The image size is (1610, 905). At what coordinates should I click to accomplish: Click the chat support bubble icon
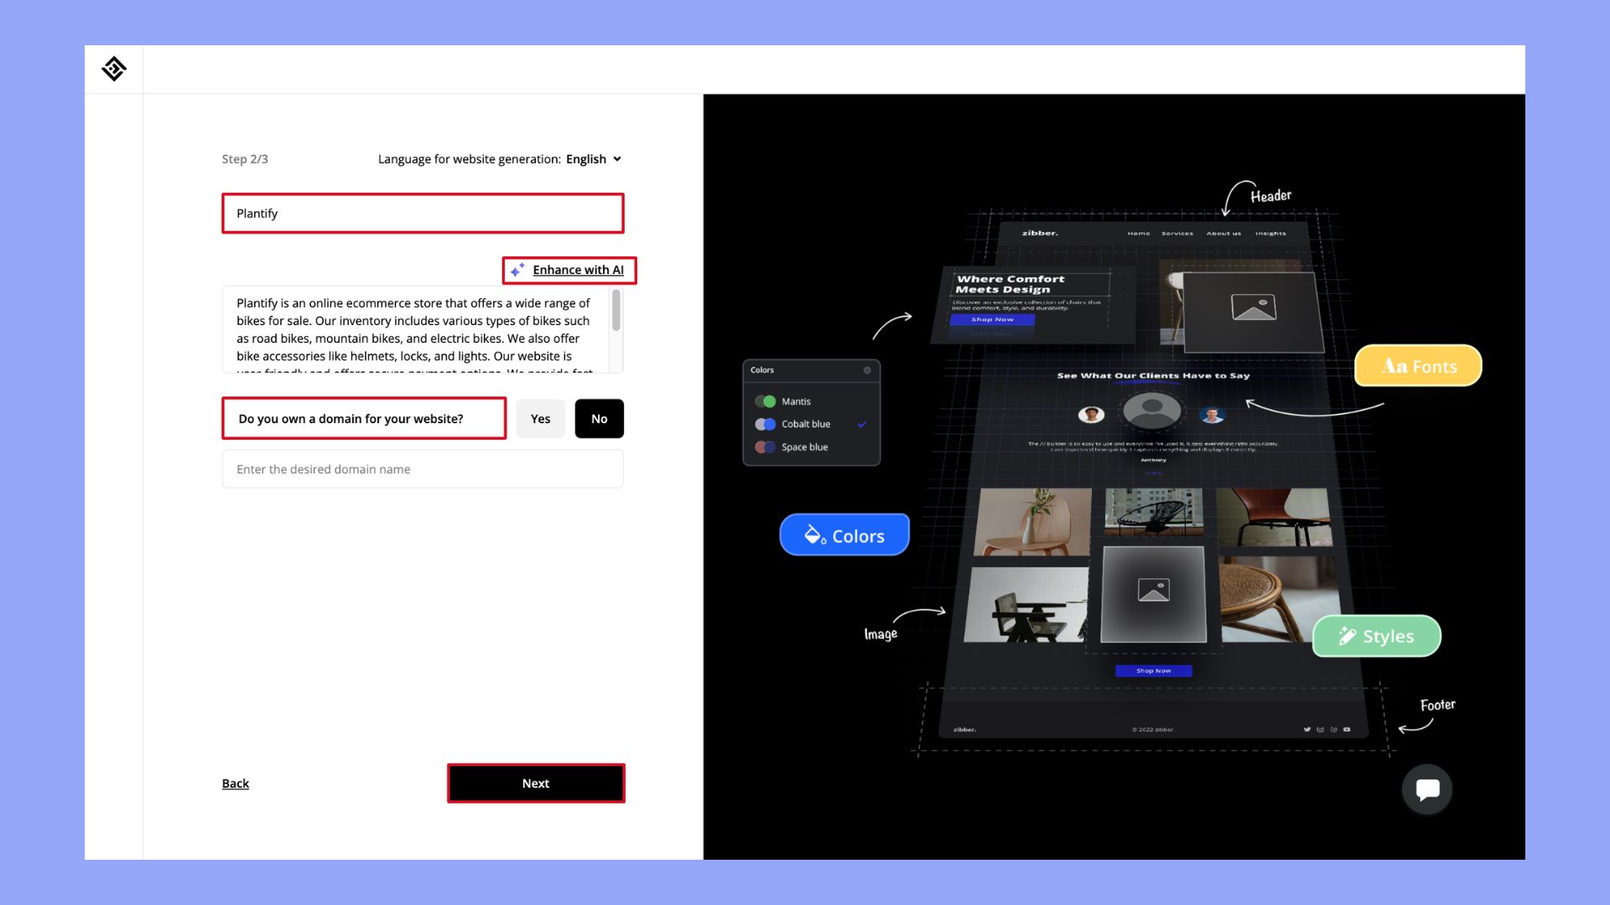[1429, 788]
